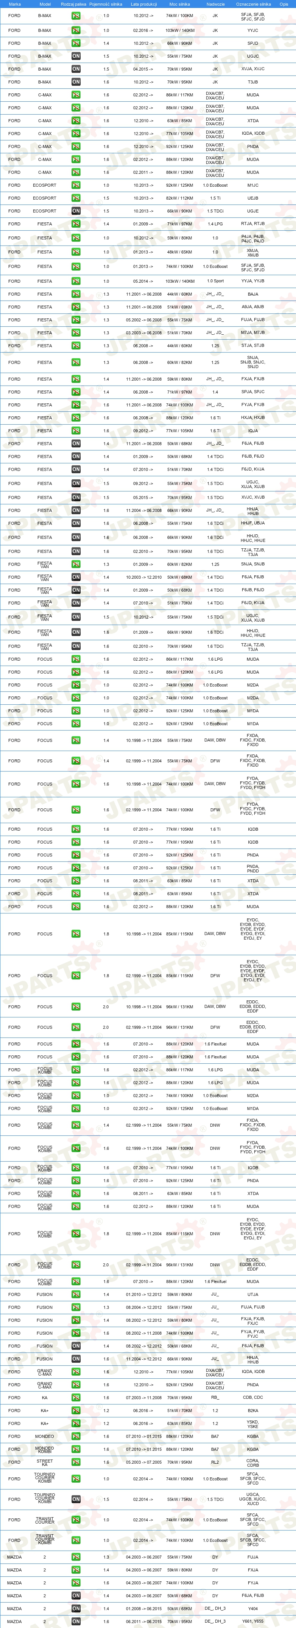Click petrol icon in FIESTA BAJA row

76,294
